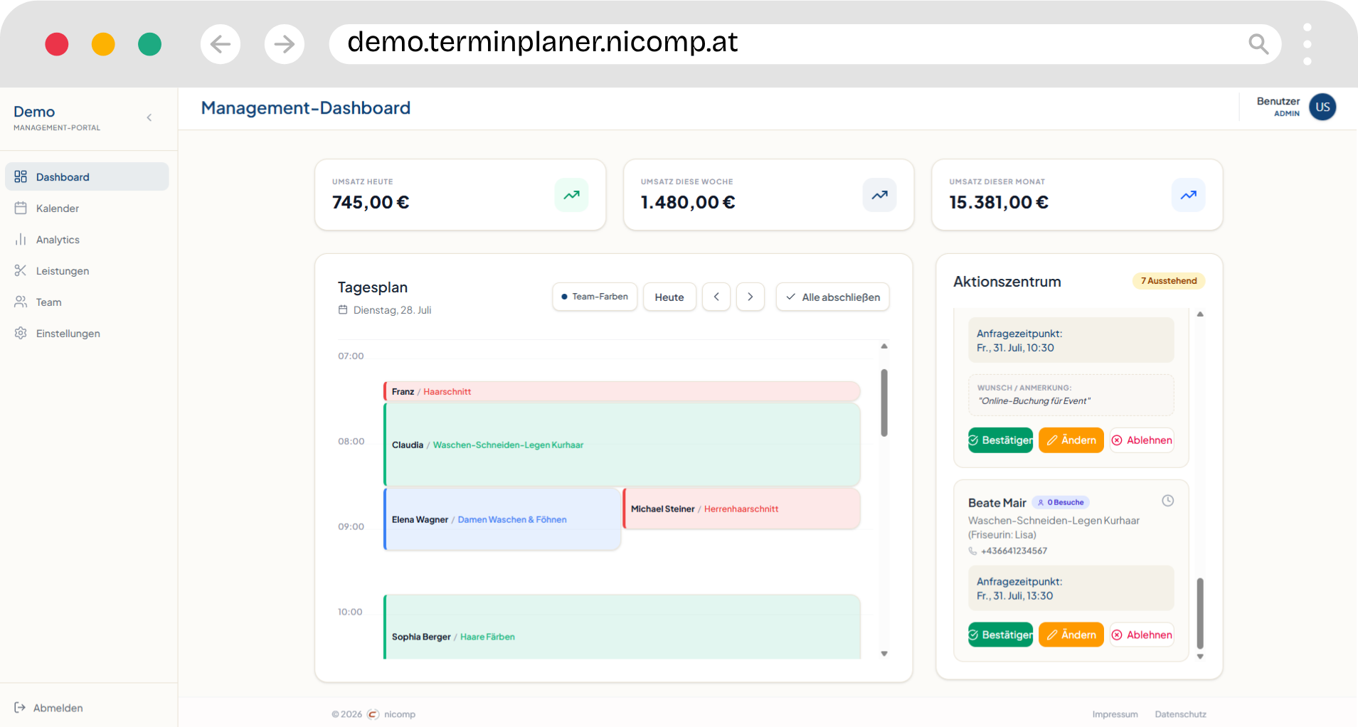Click Alle abschließen button
1358x727 pixels.
[833, 297]
